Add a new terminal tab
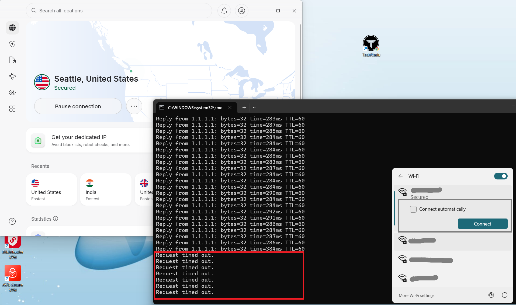516x305 pixels. pyautogui.click(x=244, y=108)
